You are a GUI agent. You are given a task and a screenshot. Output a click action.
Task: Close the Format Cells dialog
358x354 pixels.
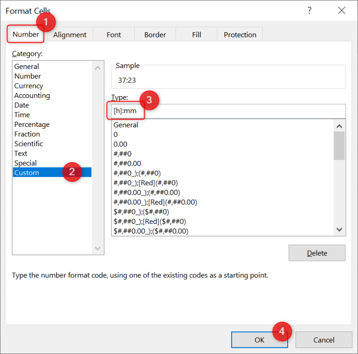pos(342,11)
